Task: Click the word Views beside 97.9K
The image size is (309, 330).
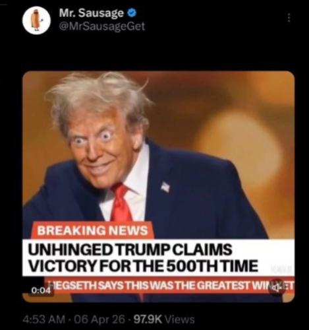Action: pos(180,319)
